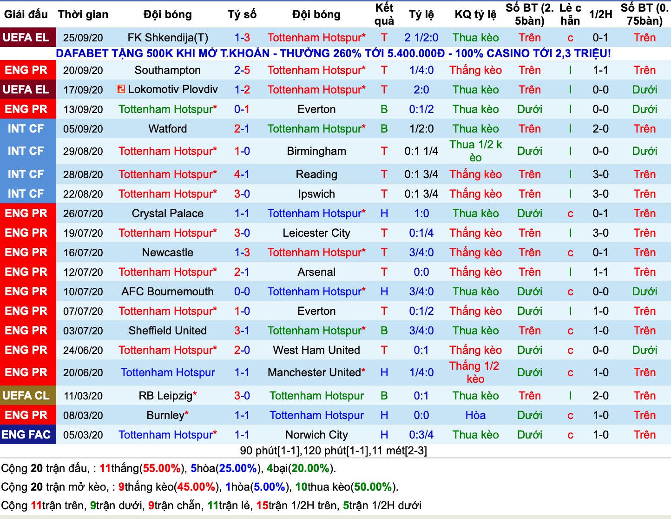Click the Lokomotiv Plovdiv red card icon
The image size is (671, 519).
(121, 89)
